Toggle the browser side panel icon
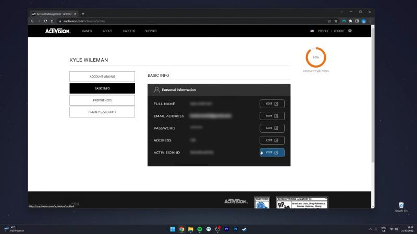This screenshot has width=417, height=234. [357, 21]
